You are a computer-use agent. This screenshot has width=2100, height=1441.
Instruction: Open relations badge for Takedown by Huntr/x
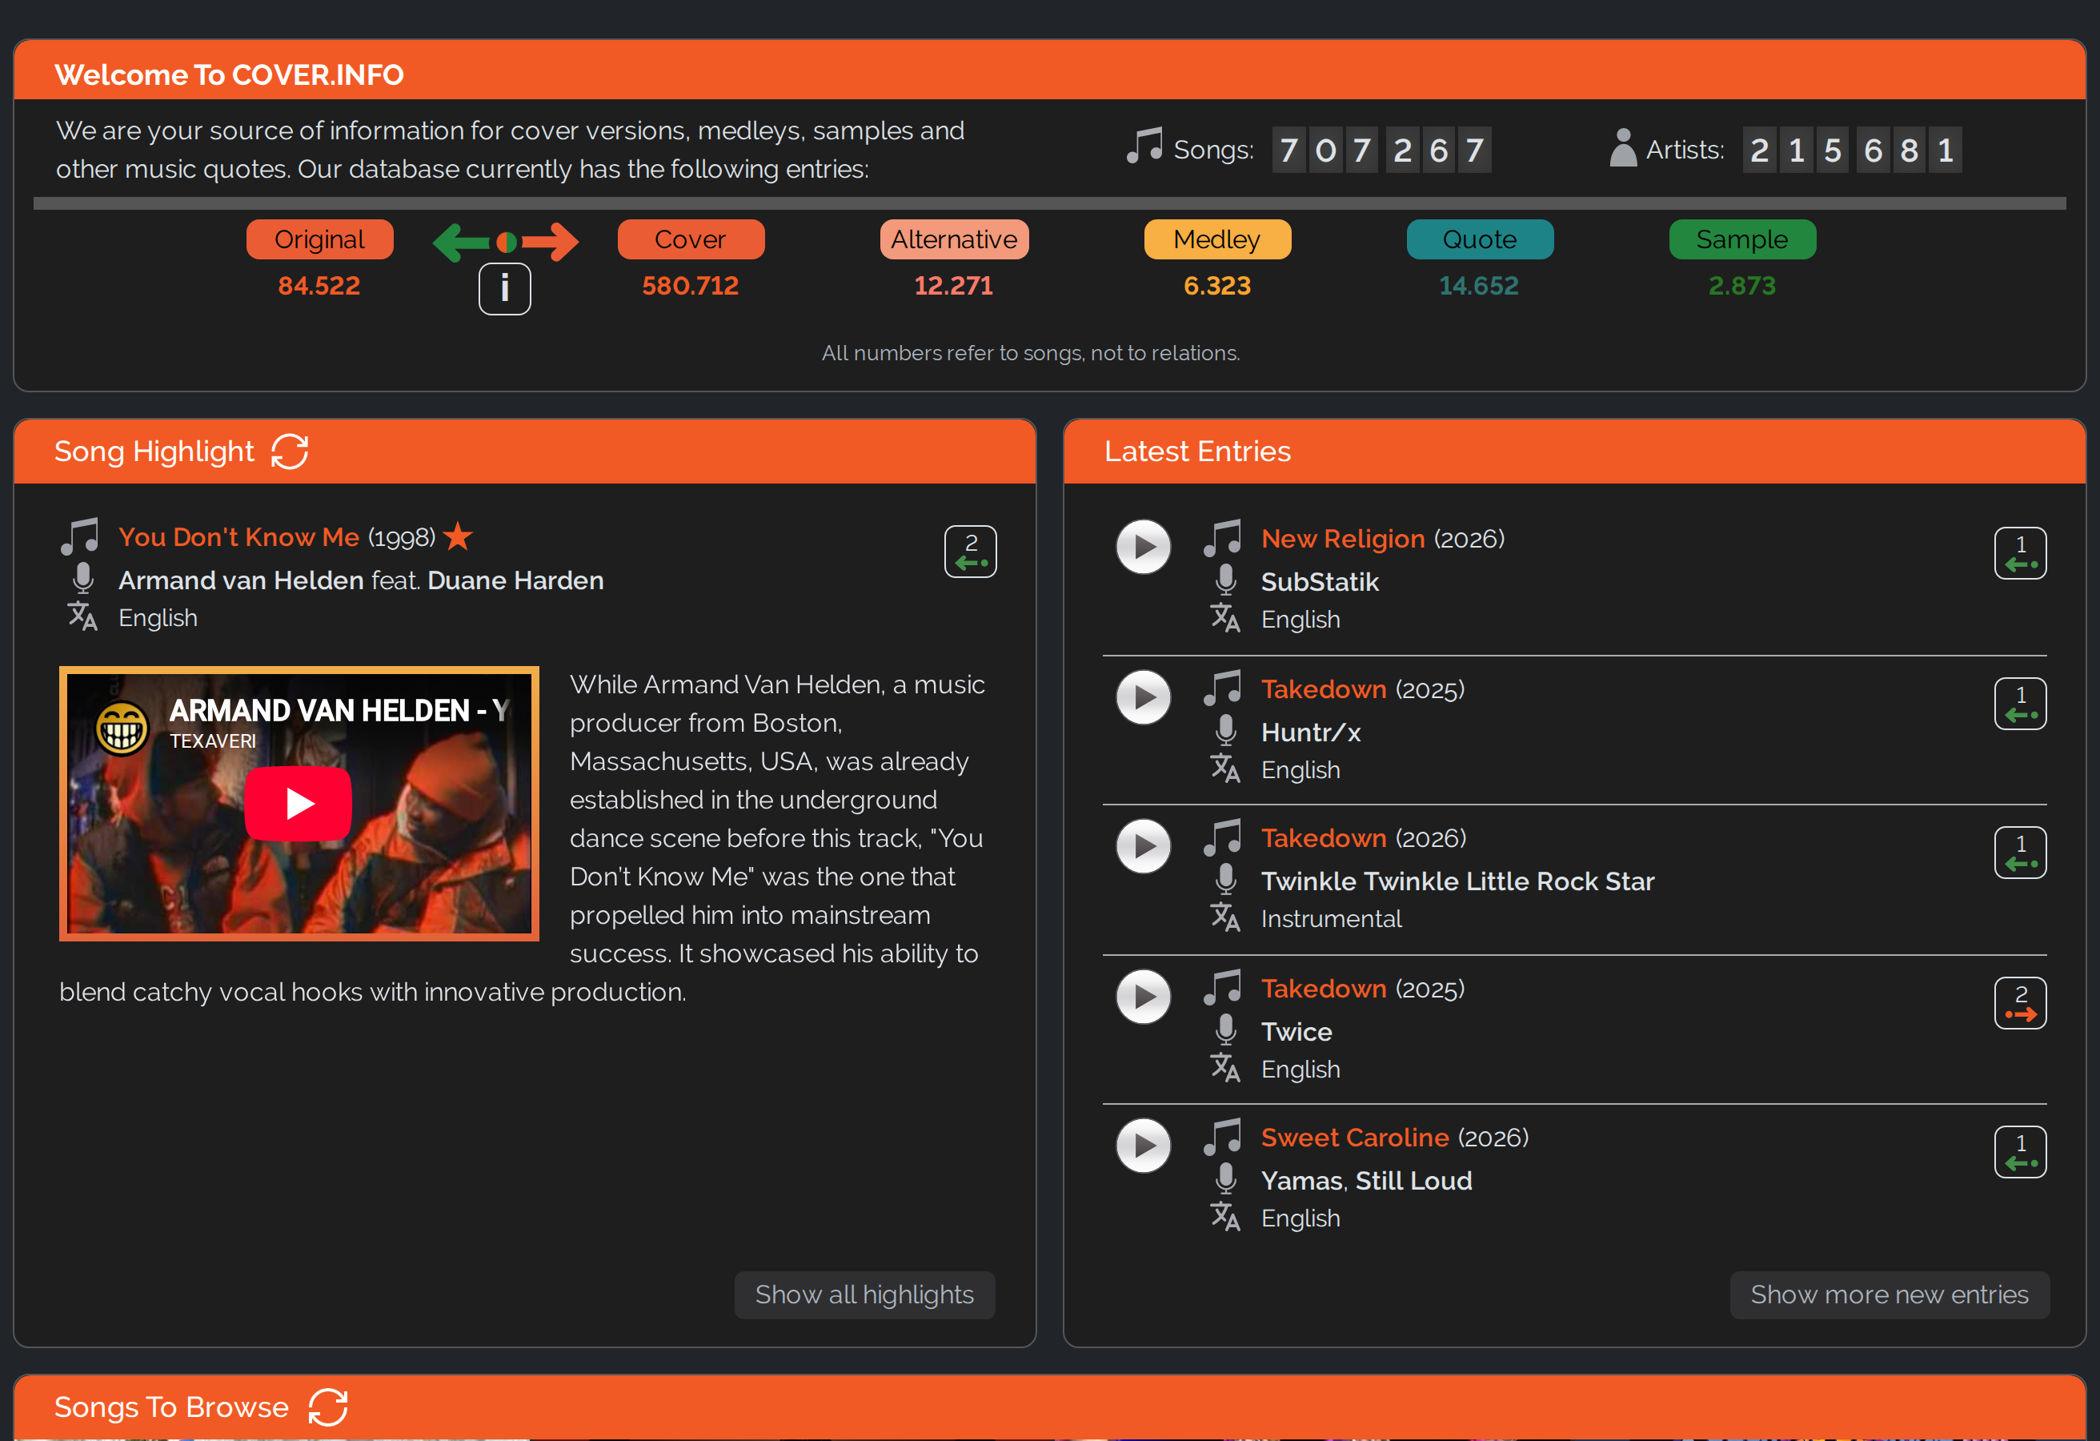2021,704
